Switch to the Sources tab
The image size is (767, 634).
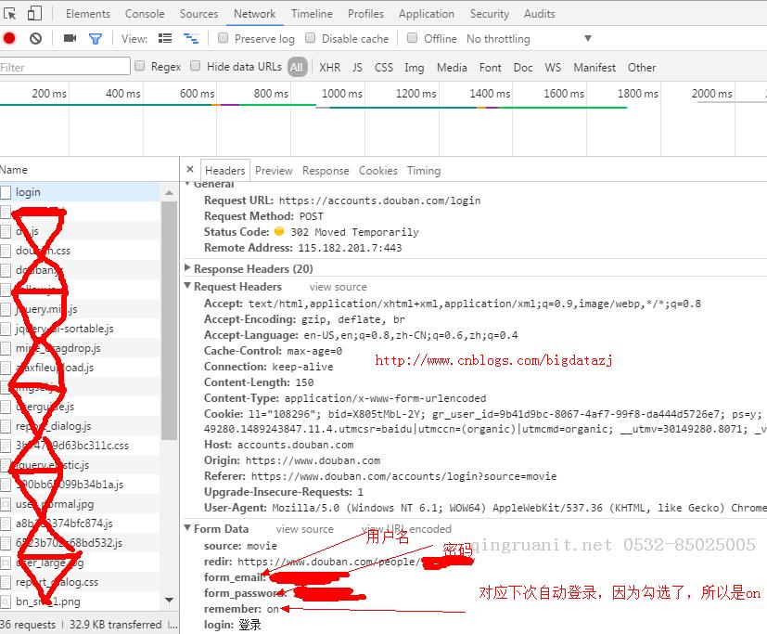click(x=198, y=14)
